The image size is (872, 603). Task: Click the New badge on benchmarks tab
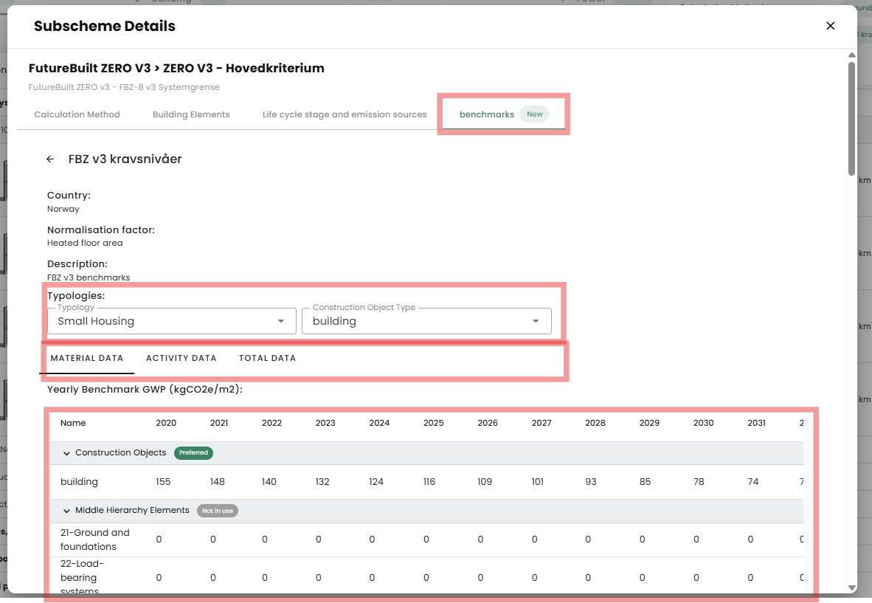click(x=534, y=114)
